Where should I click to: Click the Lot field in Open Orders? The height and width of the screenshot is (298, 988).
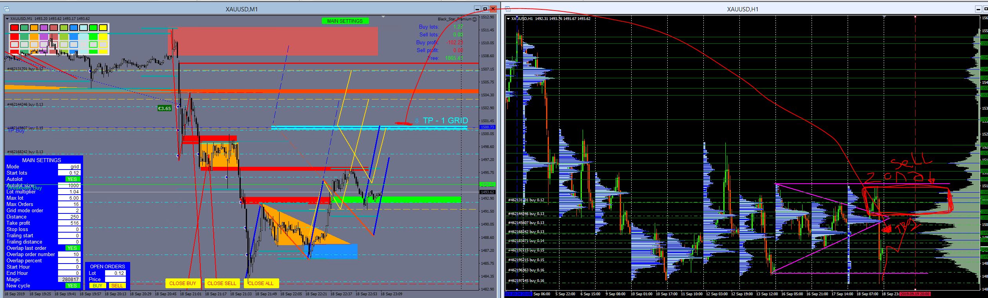[115, 273]
